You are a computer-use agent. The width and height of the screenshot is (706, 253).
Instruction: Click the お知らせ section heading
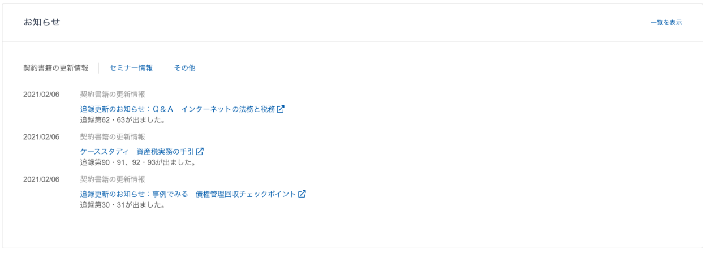(x=42, y=23)
